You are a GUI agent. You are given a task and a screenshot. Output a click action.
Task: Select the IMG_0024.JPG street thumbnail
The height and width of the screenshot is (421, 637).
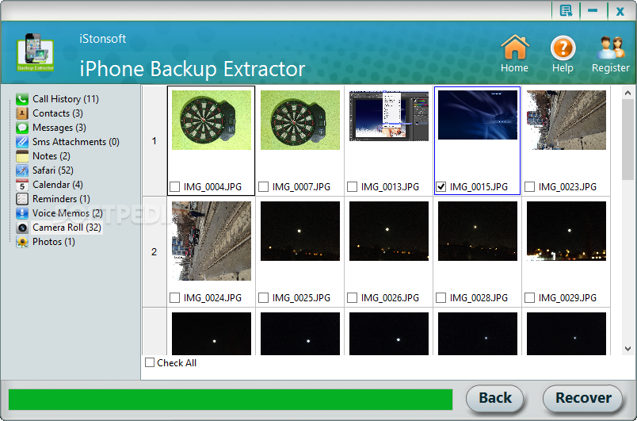pyautogui.click(x=212, y=241)
